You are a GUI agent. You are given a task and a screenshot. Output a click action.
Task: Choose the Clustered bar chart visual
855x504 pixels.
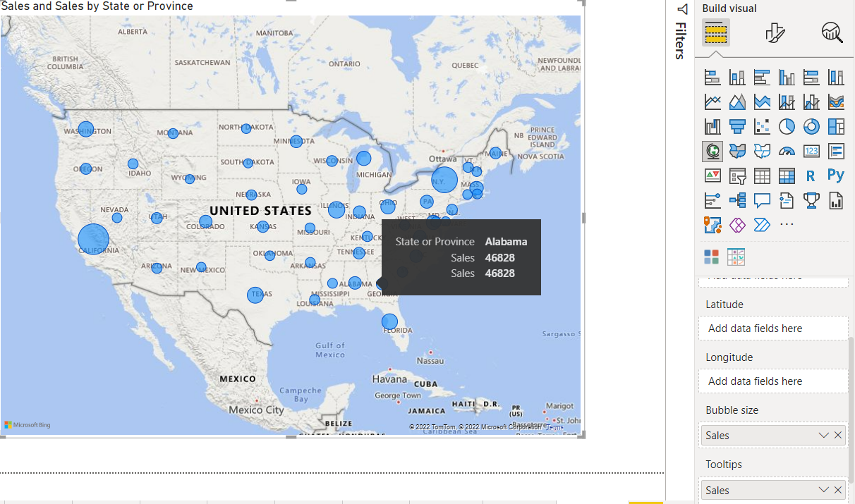click(x=762, y=78)
